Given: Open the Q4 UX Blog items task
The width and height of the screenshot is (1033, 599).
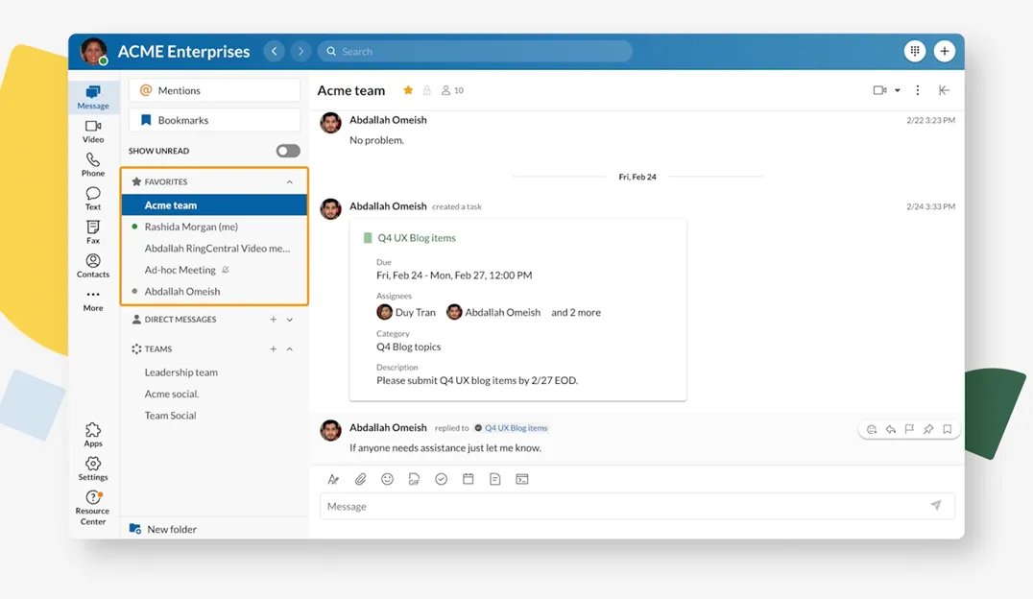Looking at the screenshot, I should point(417,238).
